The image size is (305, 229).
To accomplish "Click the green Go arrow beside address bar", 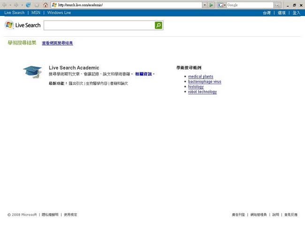I will pos(211,5).
